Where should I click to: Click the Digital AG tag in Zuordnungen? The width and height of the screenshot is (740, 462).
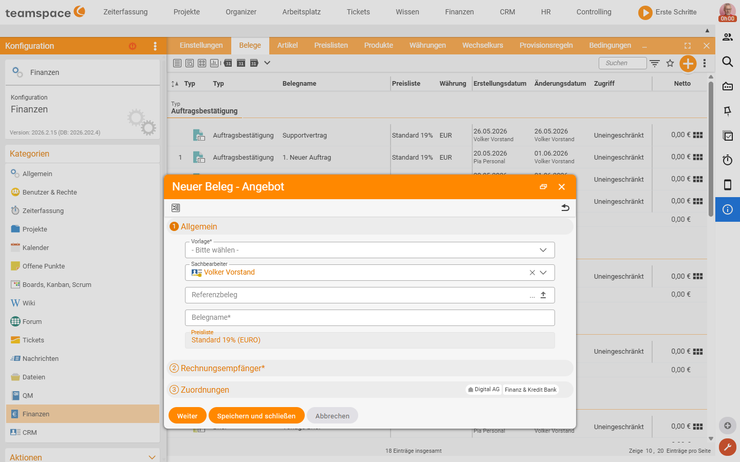point(484,390)
